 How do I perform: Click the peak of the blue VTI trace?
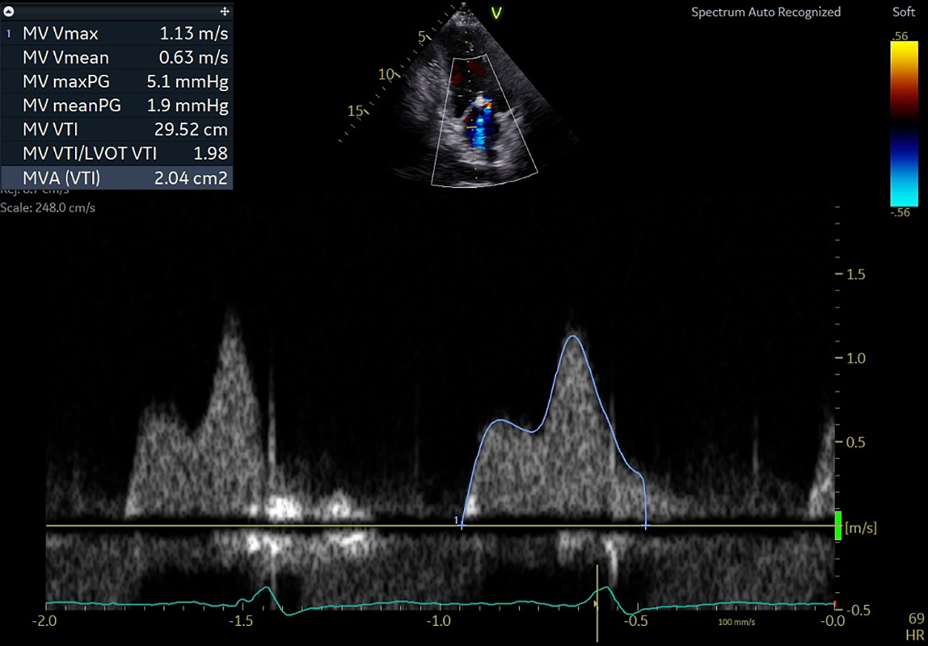point(572,336)
